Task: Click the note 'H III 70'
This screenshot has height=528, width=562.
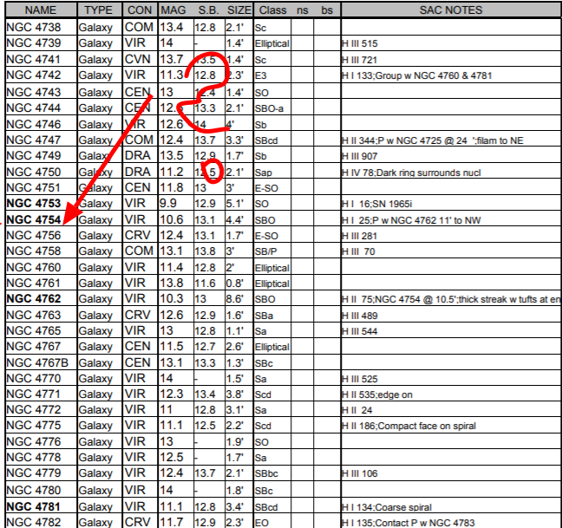Action: pyautogui.click(x=358, y=251)
